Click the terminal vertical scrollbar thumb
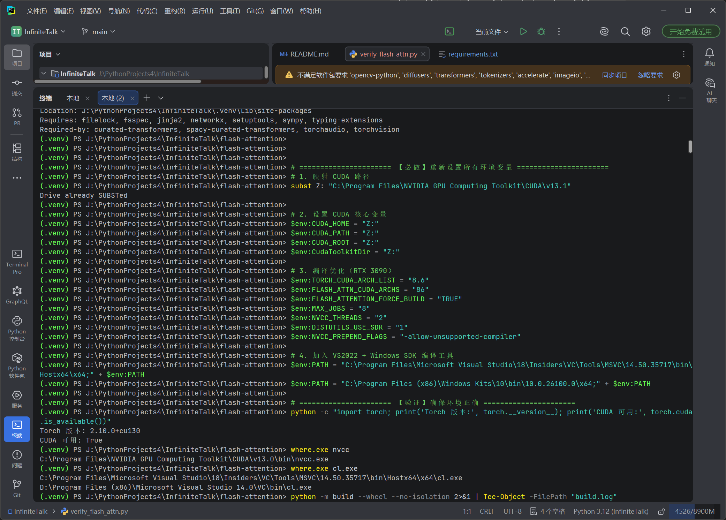 (690, 146)
